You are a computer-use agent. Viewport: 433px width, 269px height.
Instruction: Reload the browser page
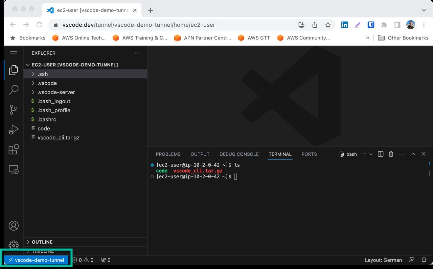[39, 25]
